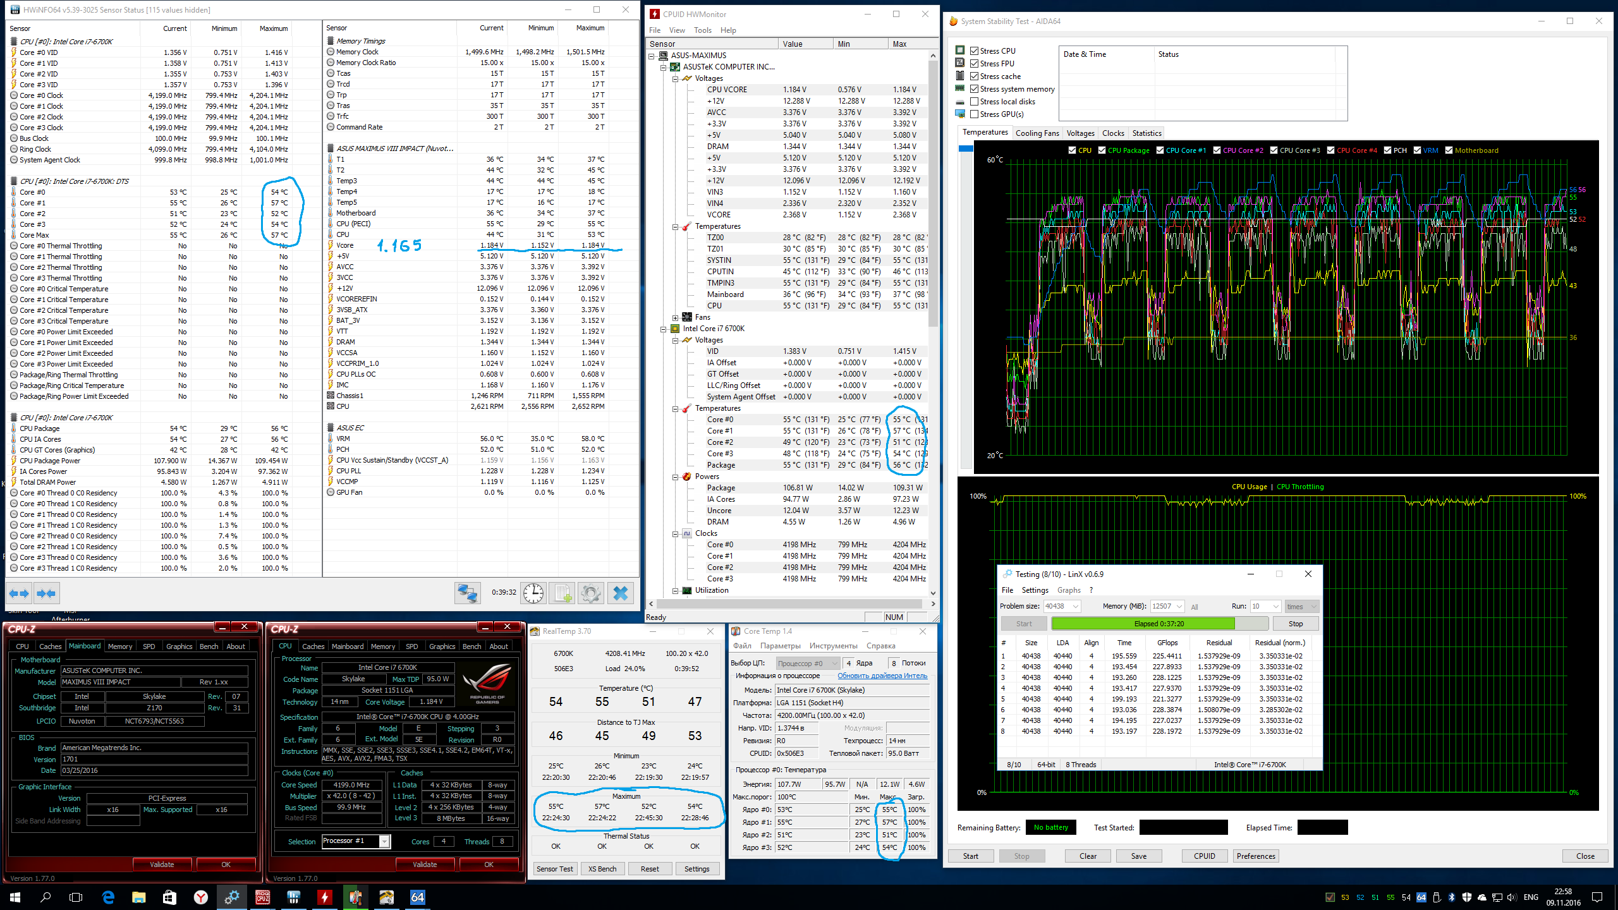Click the HWMonitor vertical scrollbar down arrow
The image size is (1618, 910).
[x=933, y=593]
